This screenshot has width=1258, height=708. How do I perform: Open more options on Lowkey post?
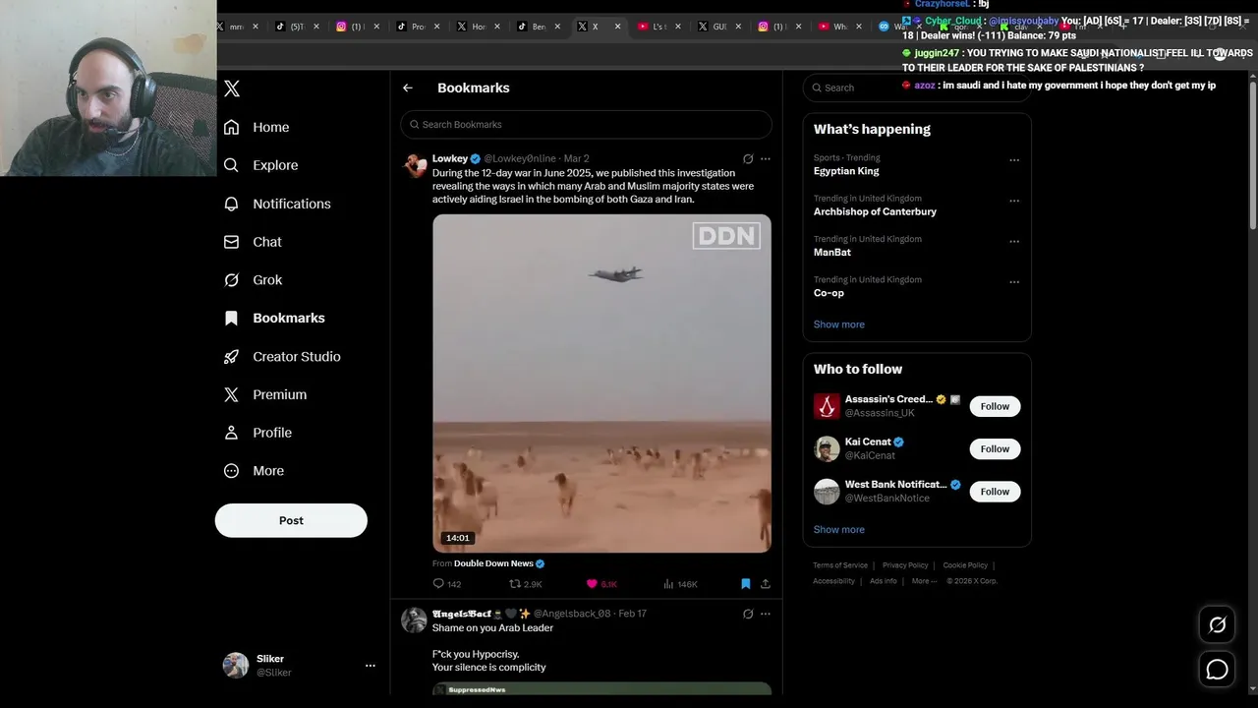click(766, 158)
